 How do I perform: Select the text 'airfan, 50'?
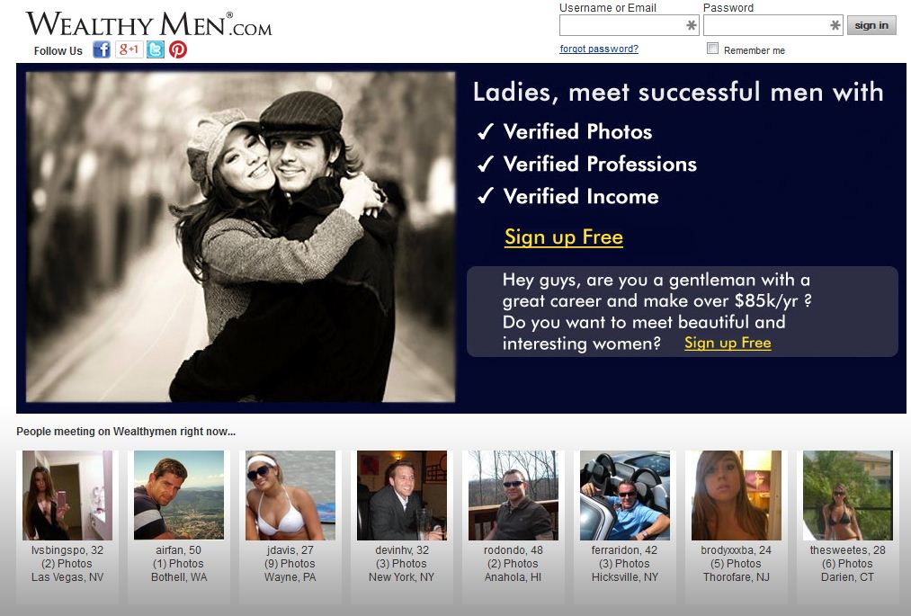[x=178, y=549]
